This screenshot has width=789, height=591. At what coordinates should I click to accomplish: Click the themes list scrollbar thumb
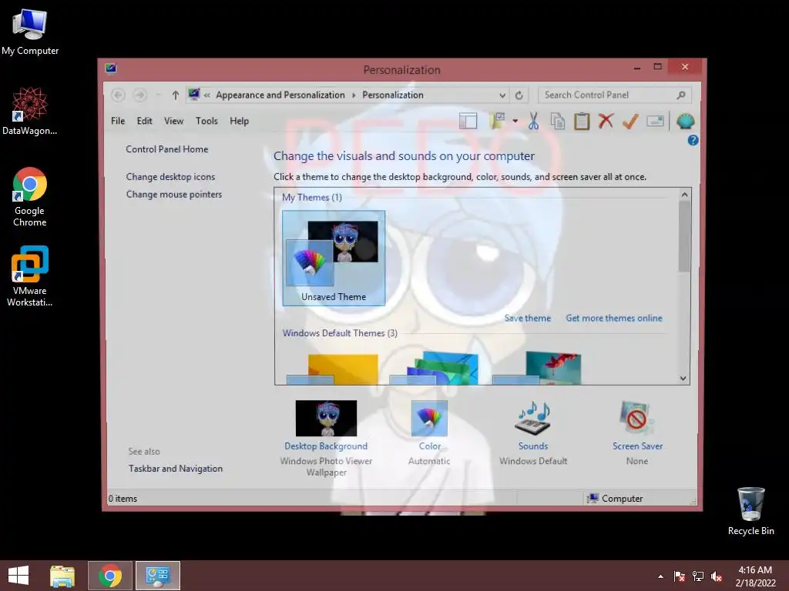pyautogui.click(x=684, y=236)
